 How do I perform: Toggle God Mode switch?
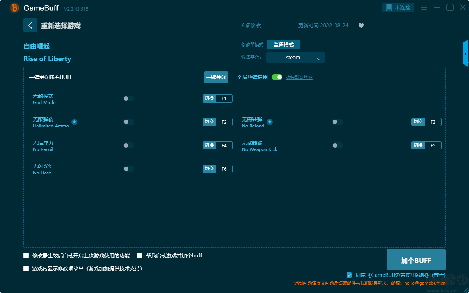click(x=129, y=99)
